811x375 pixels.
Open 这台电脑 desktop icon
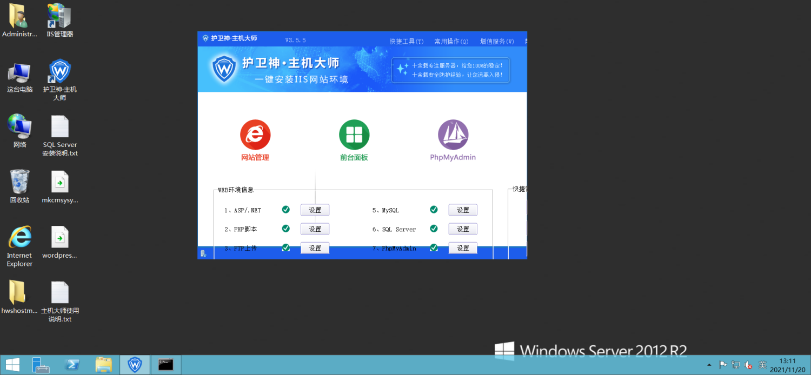(x=19, y=78)
